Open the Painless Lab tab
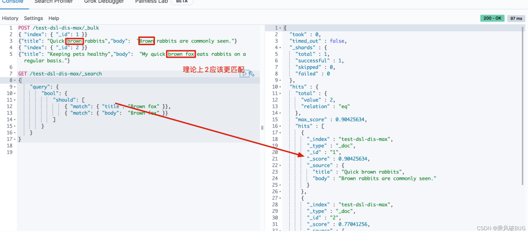 tap(152, 2)
